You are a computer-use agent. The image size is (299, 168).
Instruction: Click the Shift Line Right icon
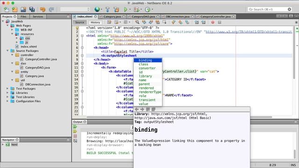[204, 22]
